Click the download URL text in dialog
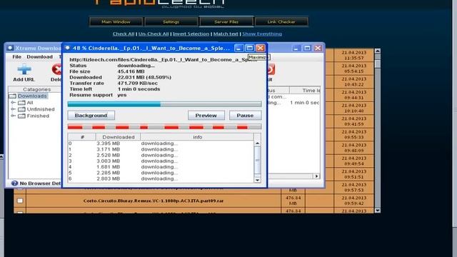 coord(164,59)
